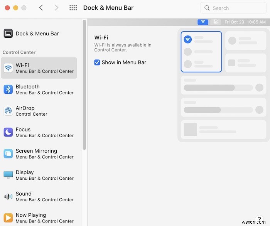Open the AirDrop Control Center row
This screenshot has height=226, width=270.
click(x=39, y=111)
